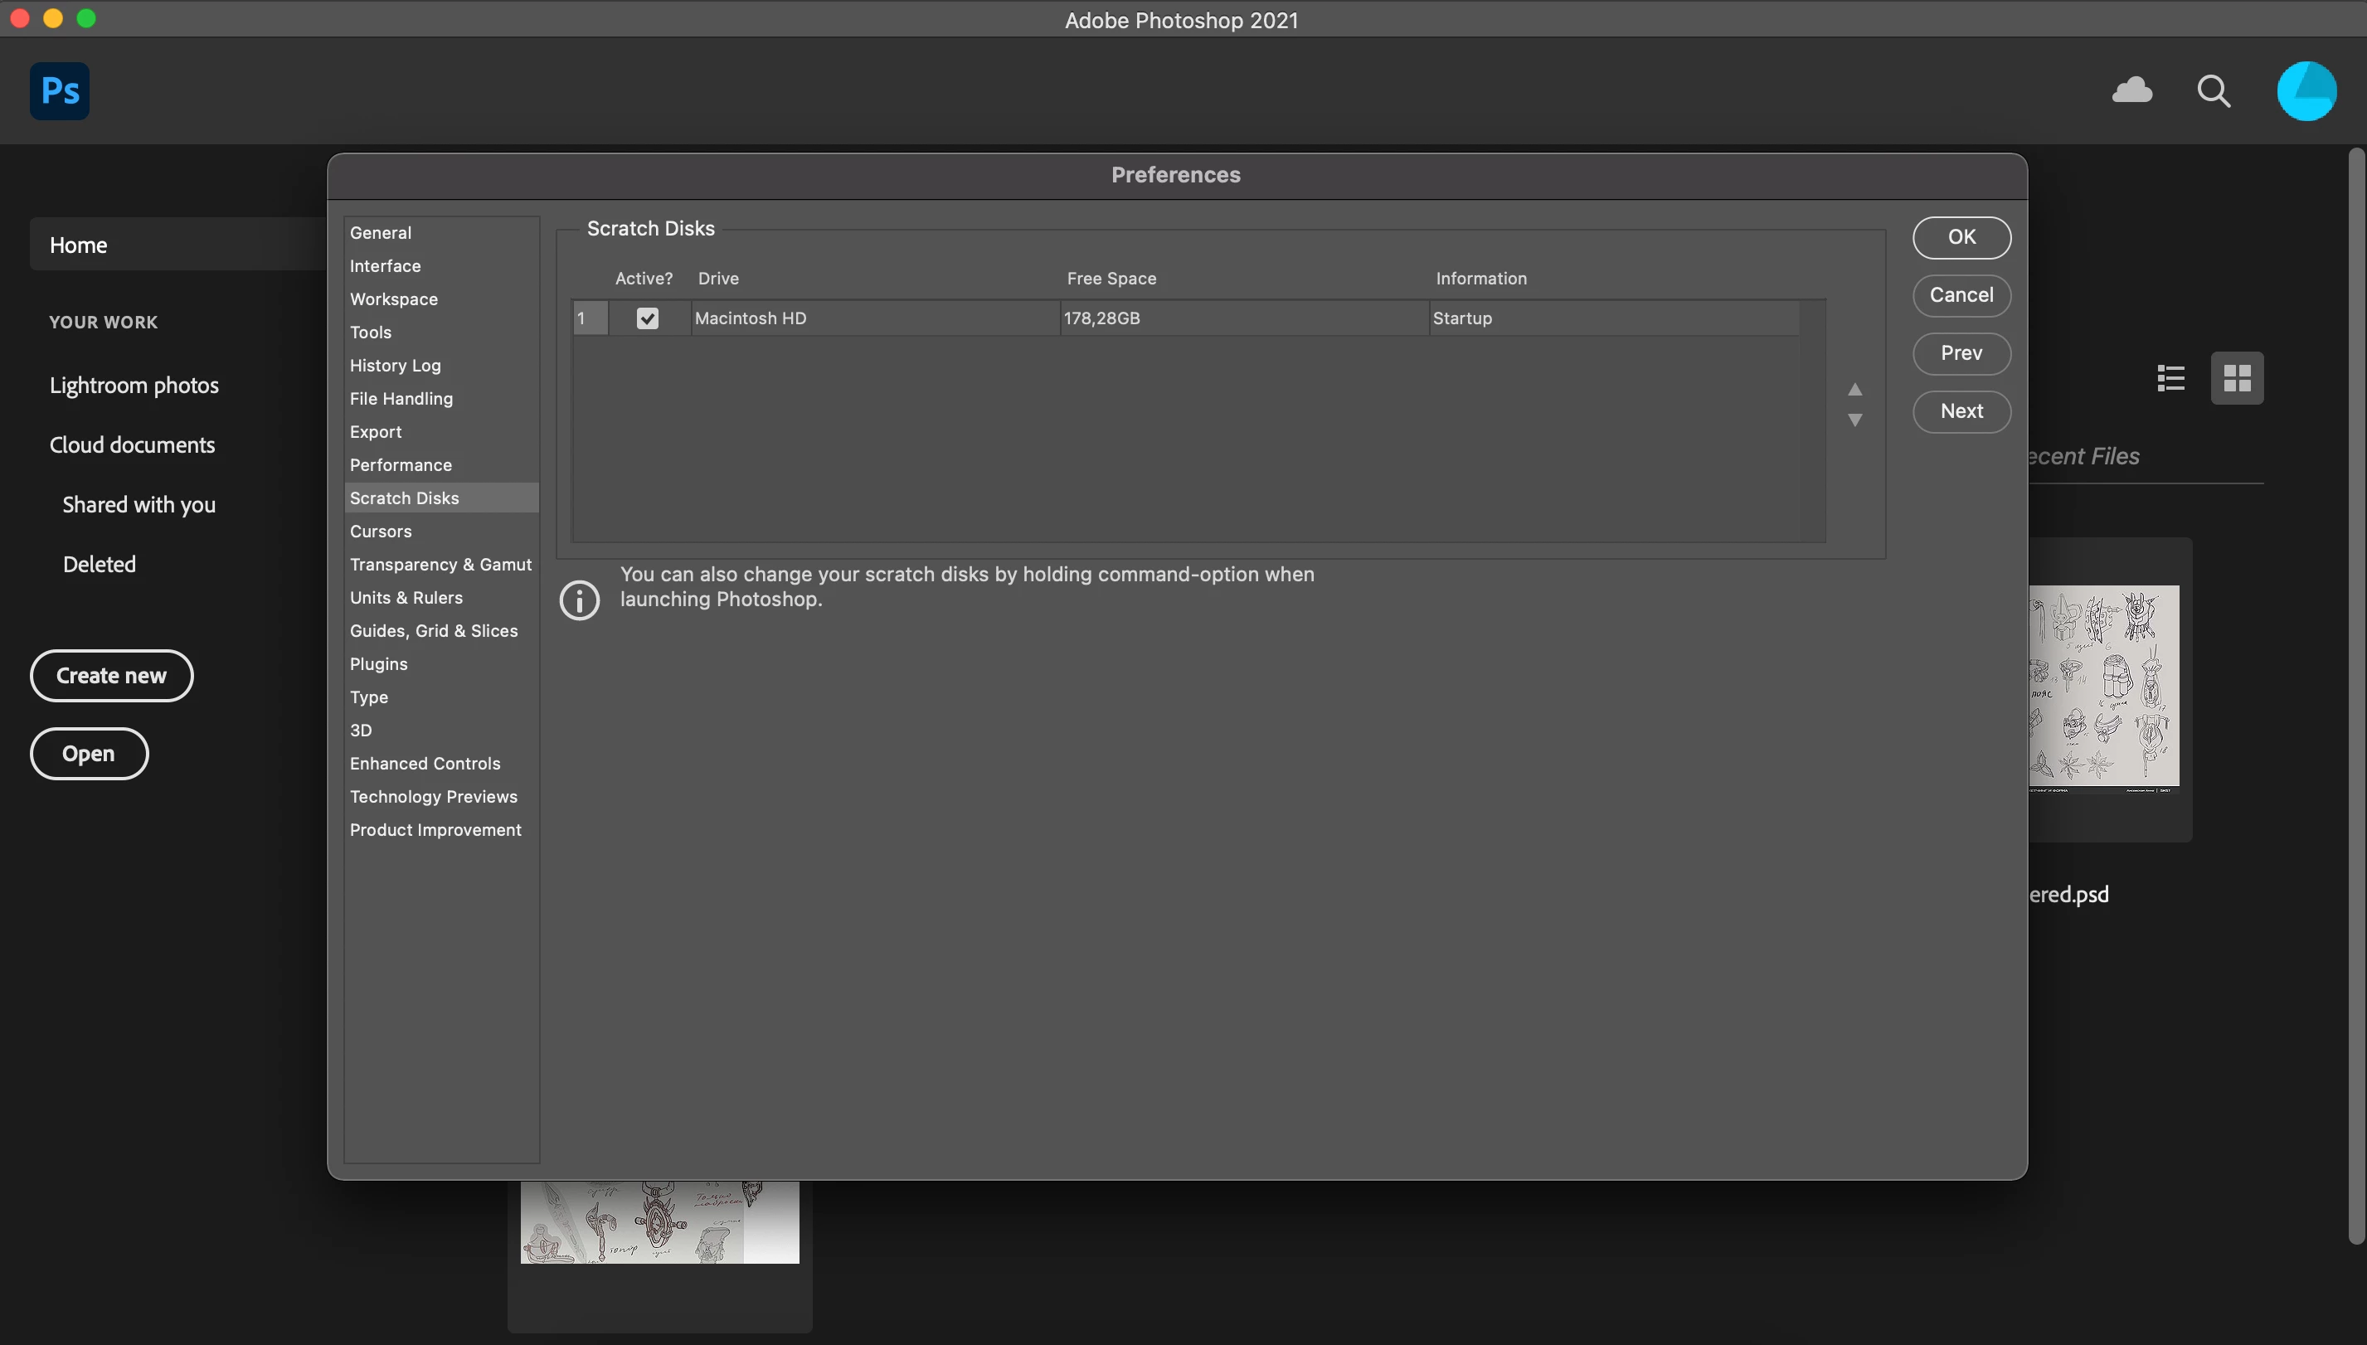The image size is (2367, 1345).
Task: Toggle Macintosh HD active checkbox
Action: [648, 318]
